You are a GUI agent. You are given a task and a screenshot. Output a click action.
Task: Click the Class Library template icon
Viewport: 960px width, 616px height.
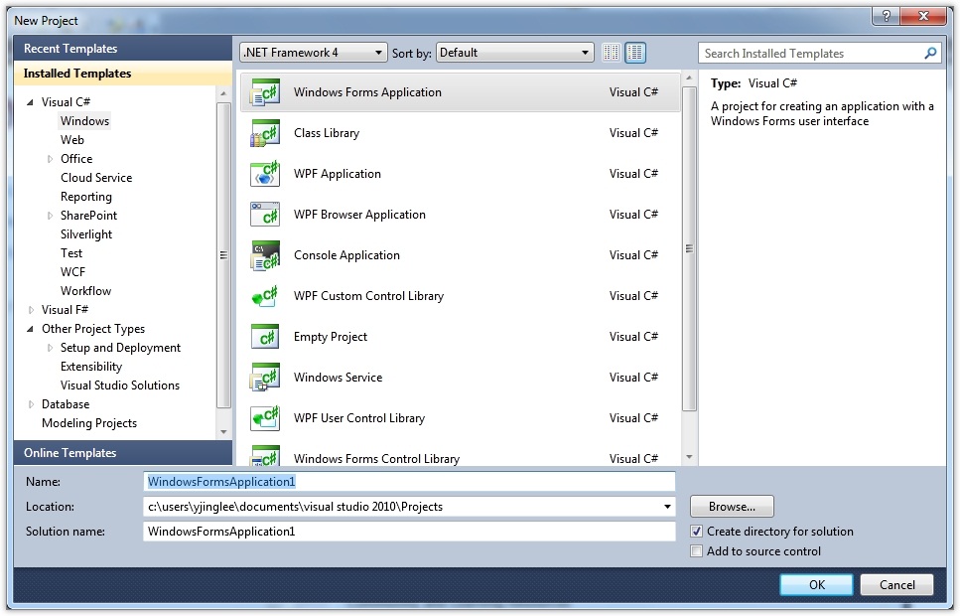pos(265,133)
